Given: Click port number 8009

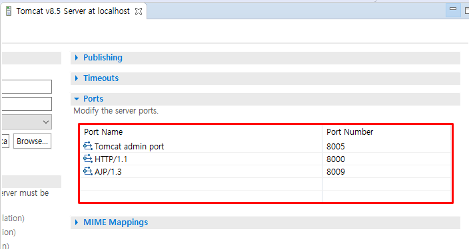Looking at the screenshot, I should point(336,172).
